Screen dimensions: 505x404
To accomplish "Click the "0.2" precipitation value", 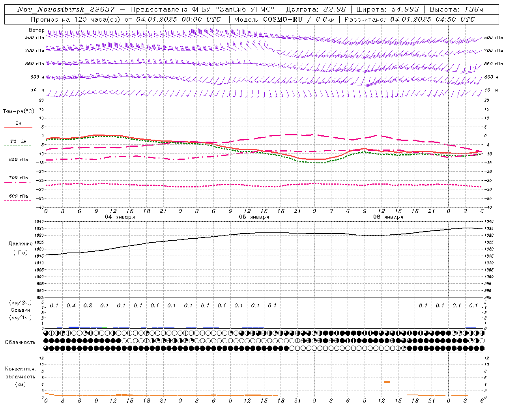I will point(88,306).
